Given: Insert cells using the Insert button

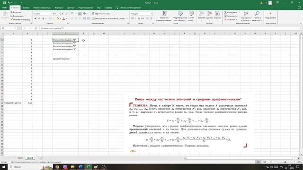Looking at the screenshot, I should [x=201, y=16].
